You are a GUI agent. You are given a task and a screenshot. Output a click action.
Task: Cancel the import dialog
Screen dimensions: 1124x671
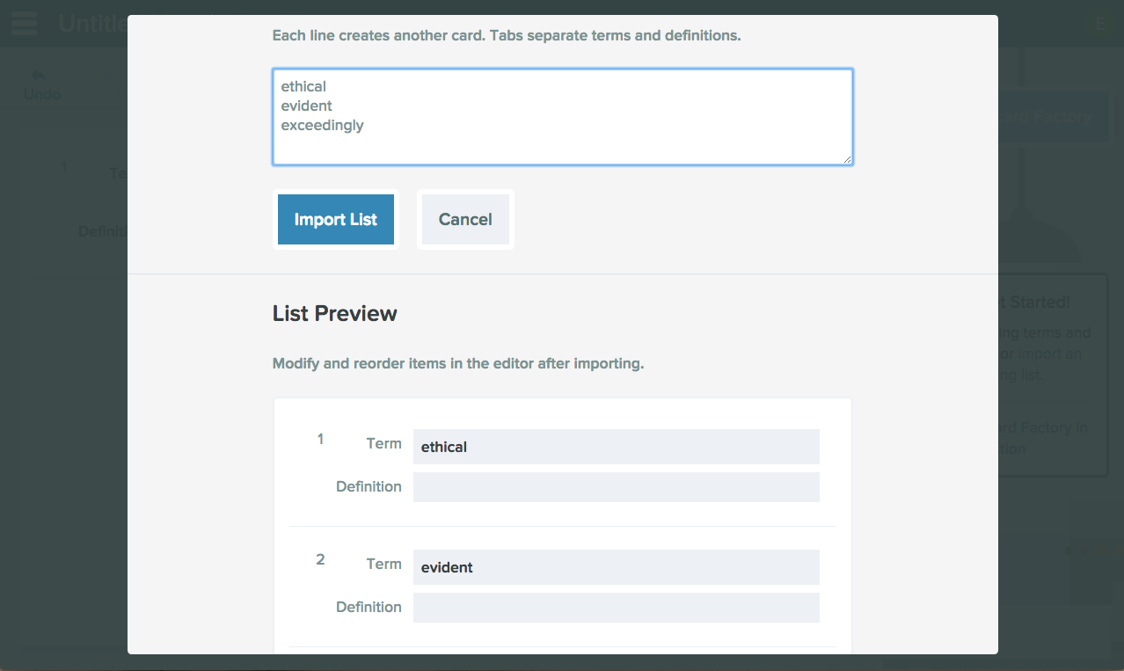click(x=464, y=219)
